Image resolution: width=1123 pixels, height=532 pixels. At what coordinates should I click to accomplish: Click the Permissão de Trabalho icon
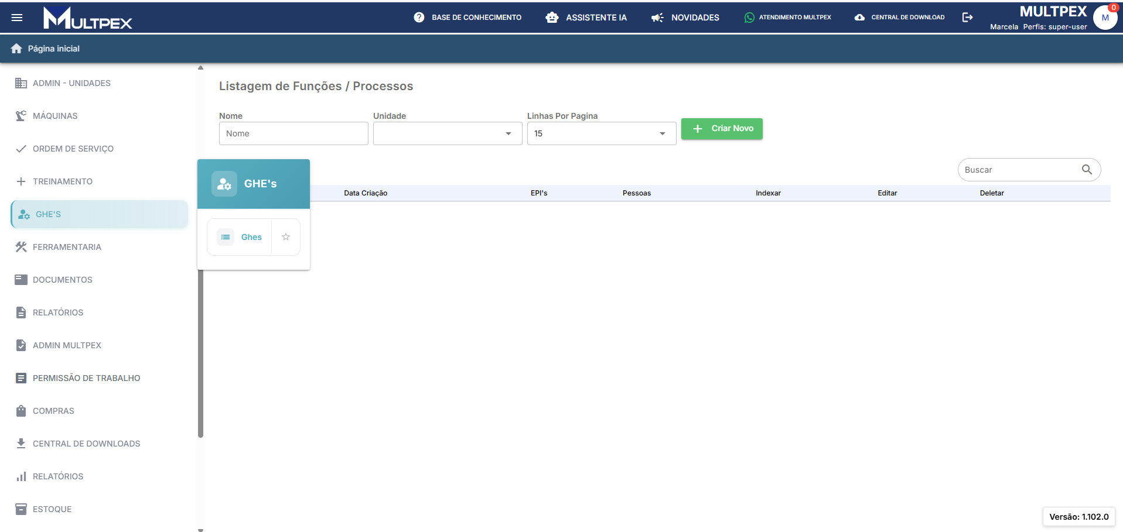pyautogui.click(x=21, y=378)
